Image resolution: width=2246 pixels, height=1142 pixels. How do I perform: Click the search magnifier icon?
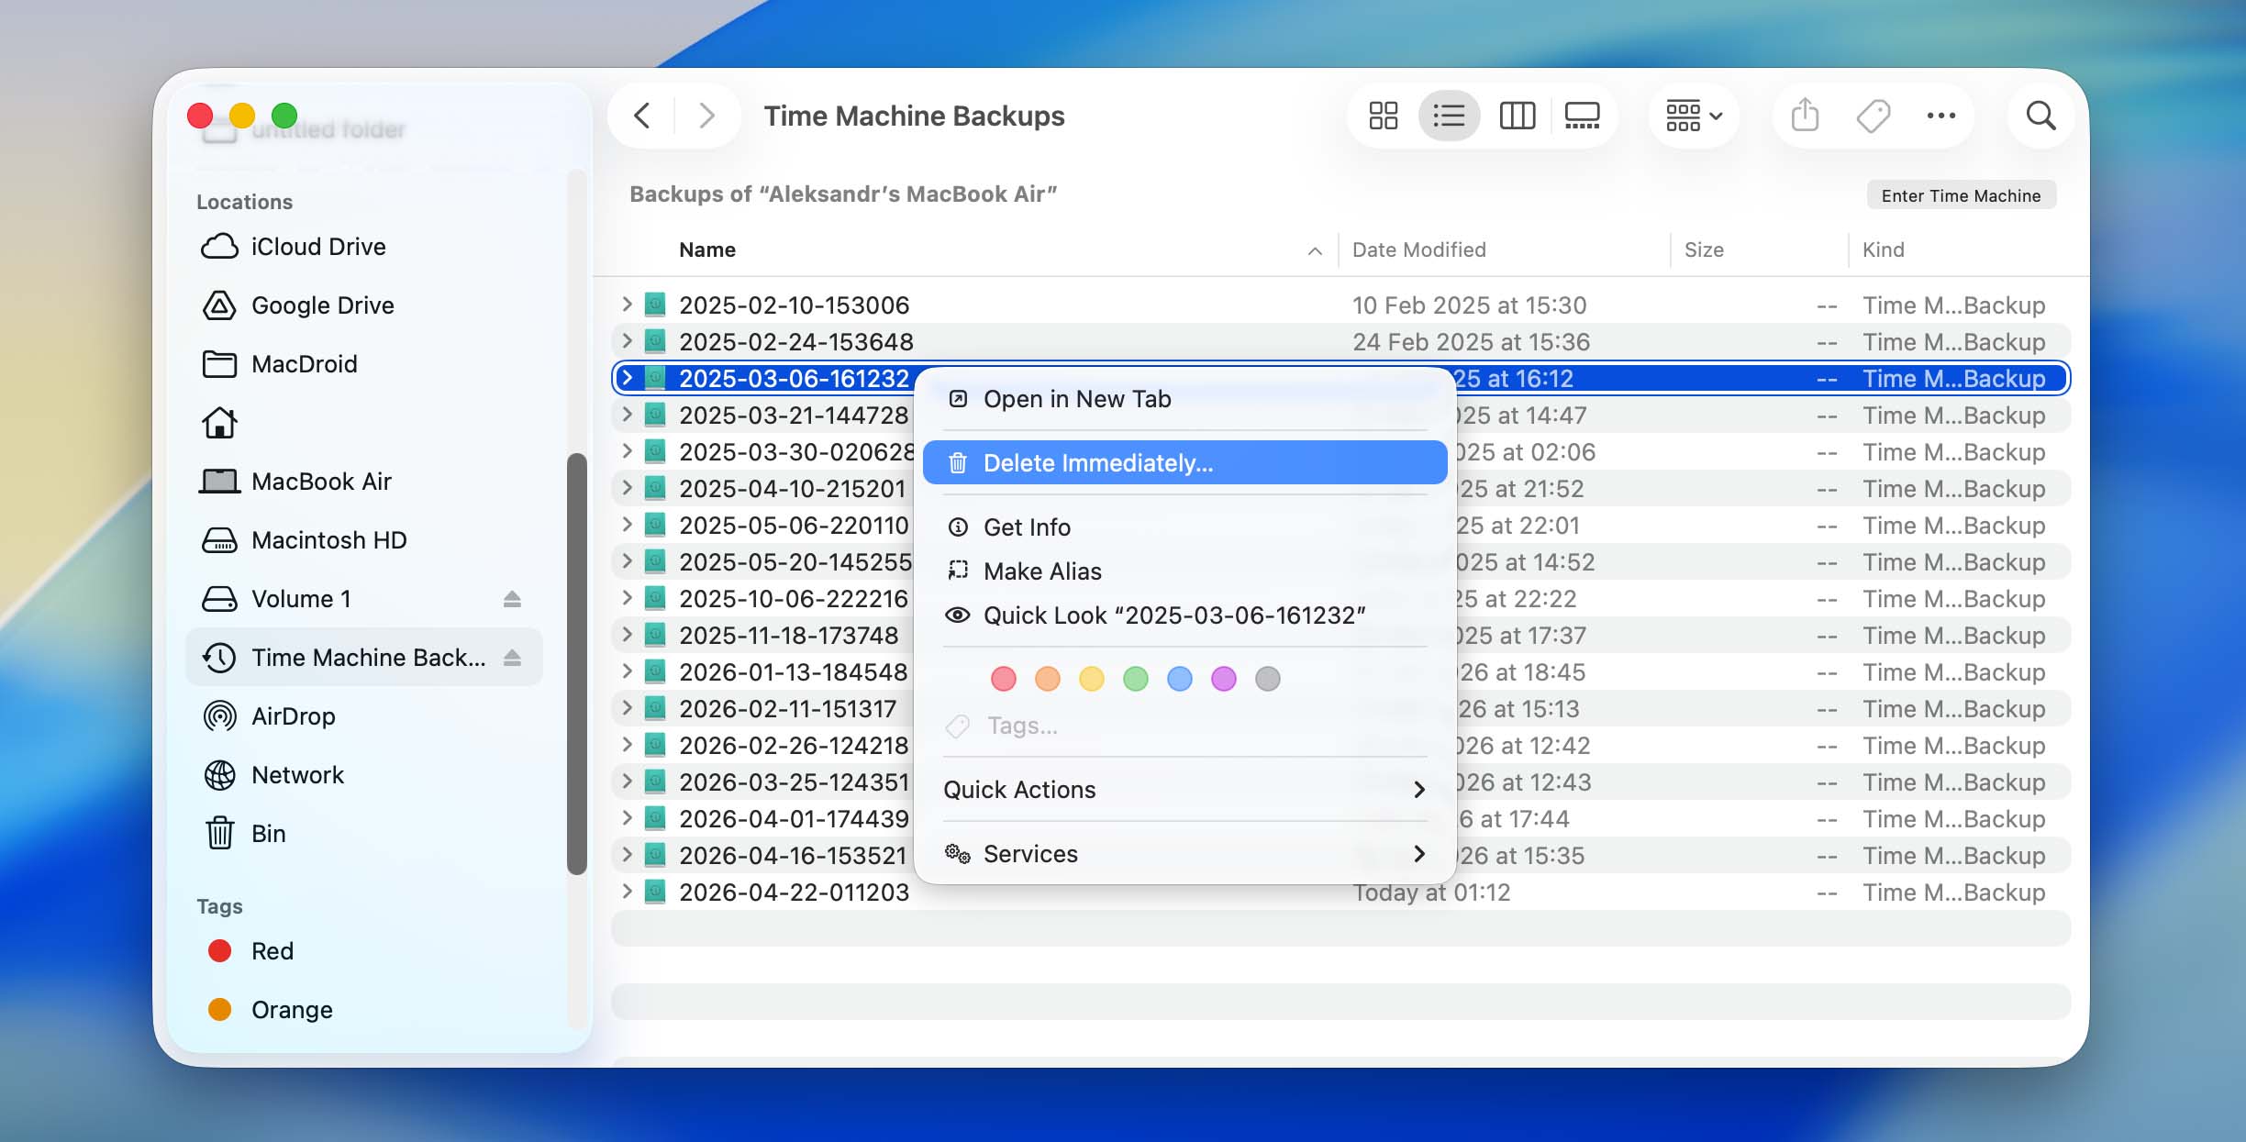point(2040,116)
